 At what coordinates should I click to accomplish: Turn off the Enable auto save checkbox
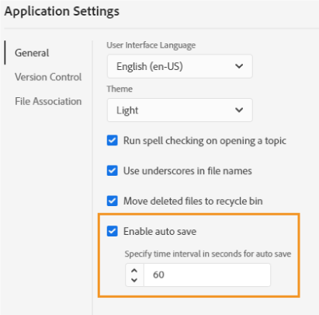coord(113,231)
